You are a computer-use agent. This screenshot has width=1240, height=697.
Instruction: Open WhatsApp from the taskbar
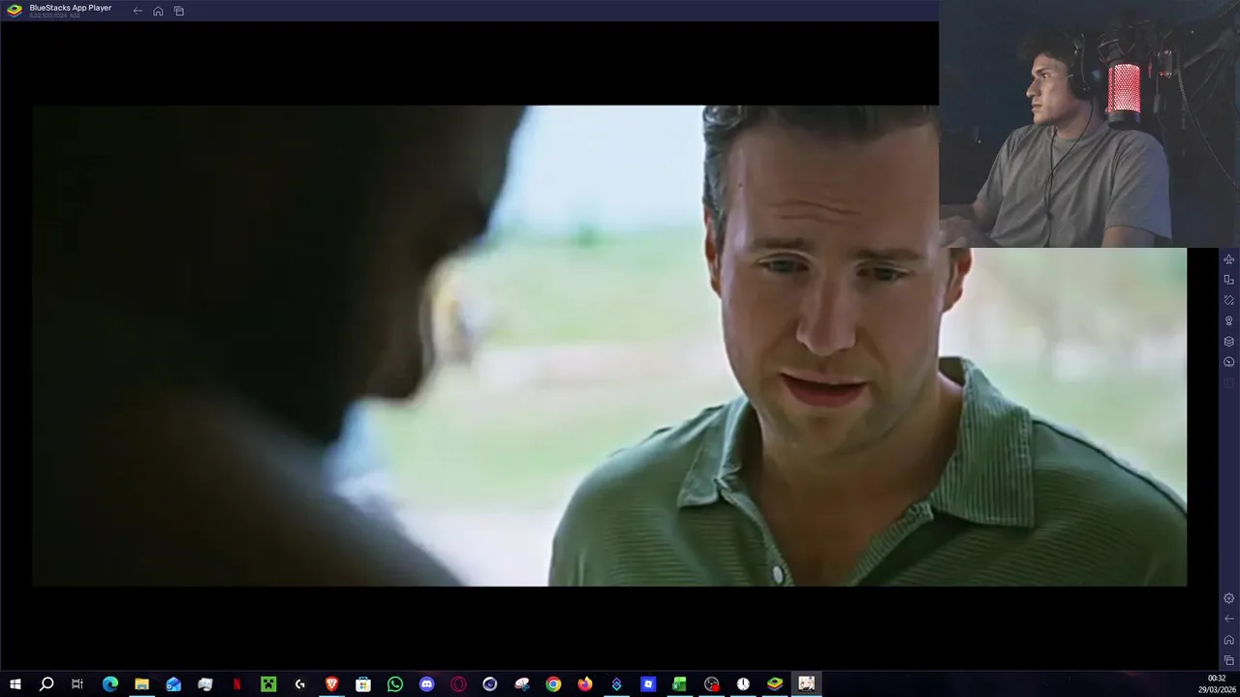coord(394,684)
